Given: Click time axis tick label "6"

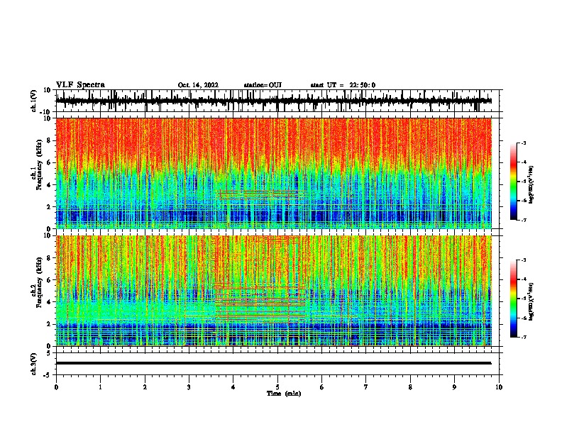Looking at the screenshot, I should click(x=322, y=387).
